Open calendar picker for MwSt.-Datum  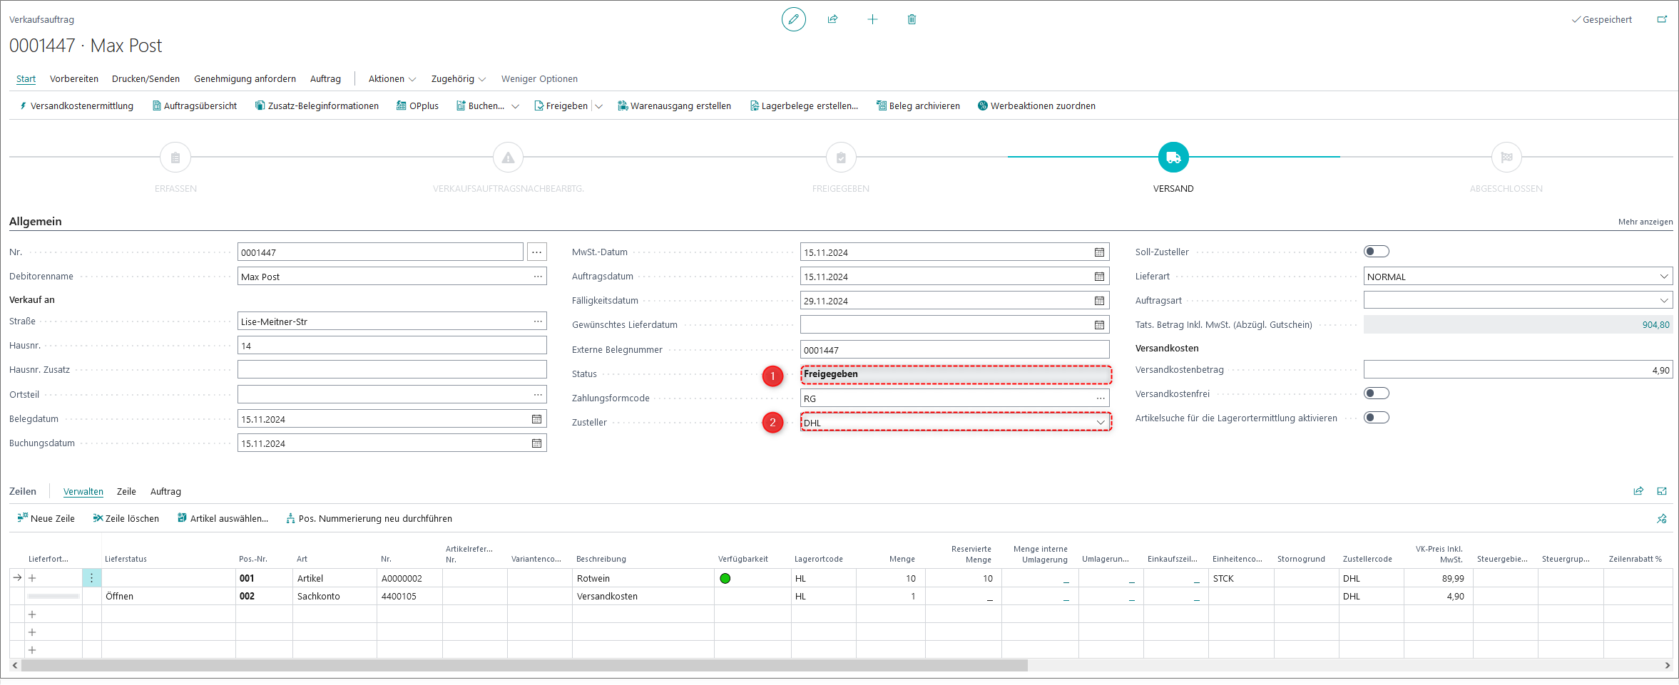pyautogui.click(x=1099, y=252)
